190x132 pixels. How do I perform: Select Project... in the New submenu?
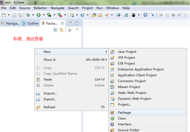148,105
